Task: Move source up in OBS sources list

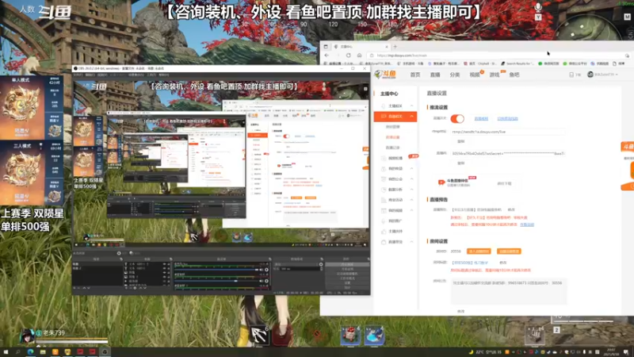Action: (140, 288)
